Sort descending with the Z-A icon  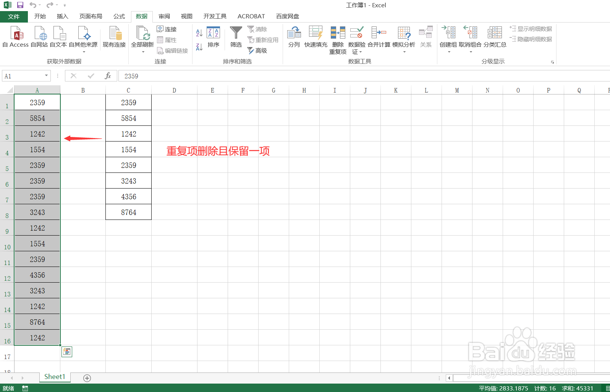[199, 47]
